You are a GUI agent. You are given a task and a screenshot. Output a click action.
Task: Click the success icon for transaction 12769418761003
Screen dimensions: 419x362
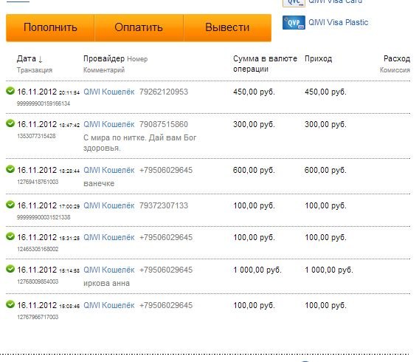pyautogui.click(x=10, y=169)
